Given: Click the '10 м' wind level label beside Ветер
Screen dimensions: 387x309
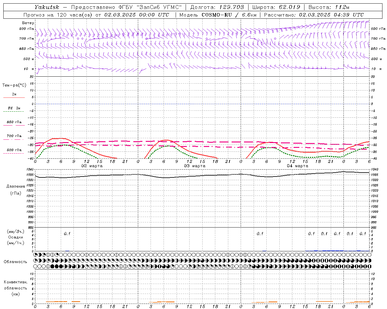Looking at the screenshot, I should (x=29, y=69).
